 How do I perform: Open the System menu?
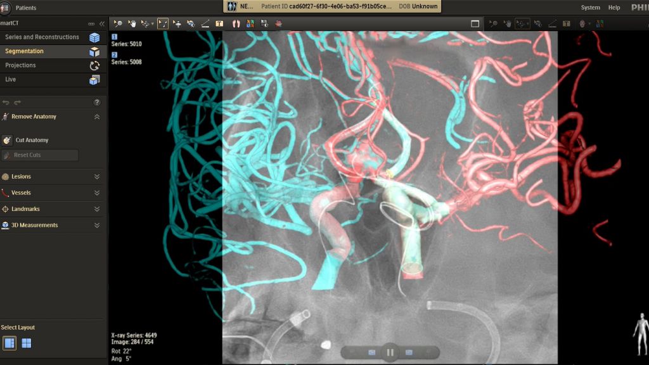point(590,8)
